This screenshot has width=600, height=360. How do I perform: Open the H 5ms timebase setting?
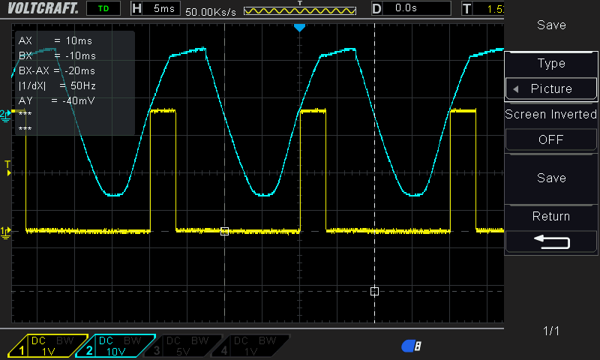tap(154, 9)
